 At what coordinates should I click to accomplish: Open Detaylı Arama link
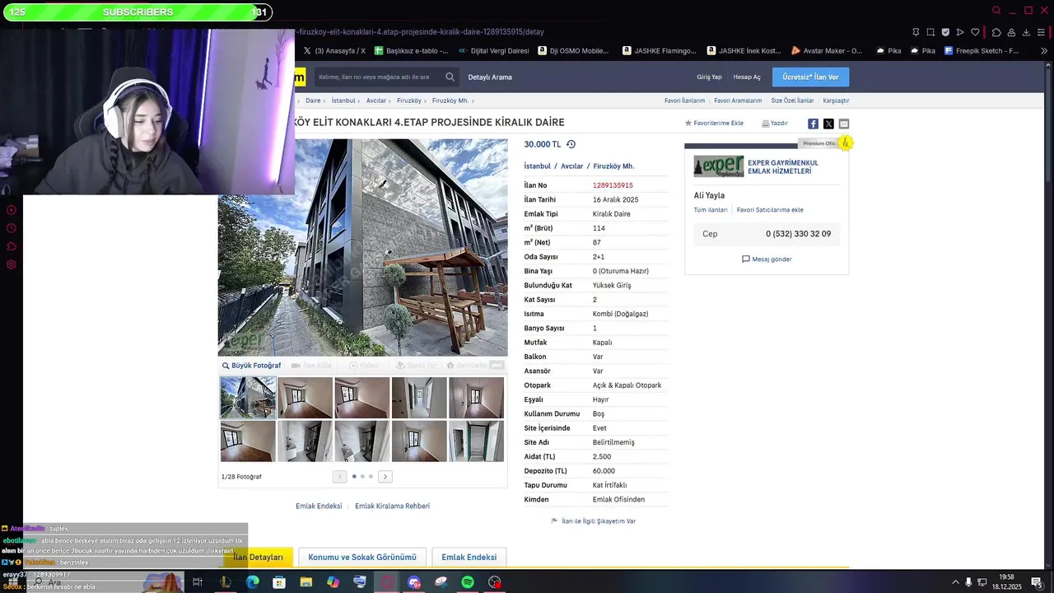tap(490, 77)
